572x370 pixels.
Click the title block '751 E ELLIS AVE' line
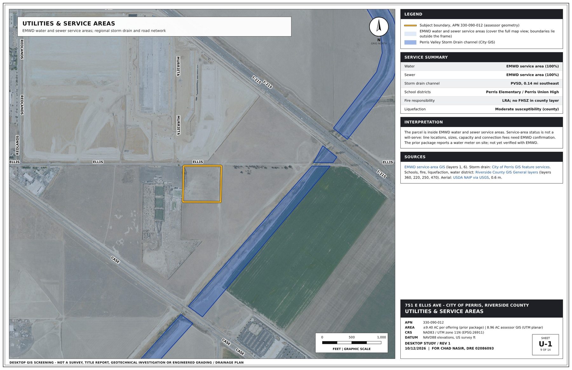(x=466, y=305)
